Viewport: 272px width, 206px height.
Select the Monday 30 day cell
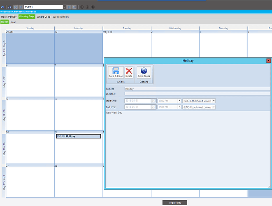coord(79,47)
